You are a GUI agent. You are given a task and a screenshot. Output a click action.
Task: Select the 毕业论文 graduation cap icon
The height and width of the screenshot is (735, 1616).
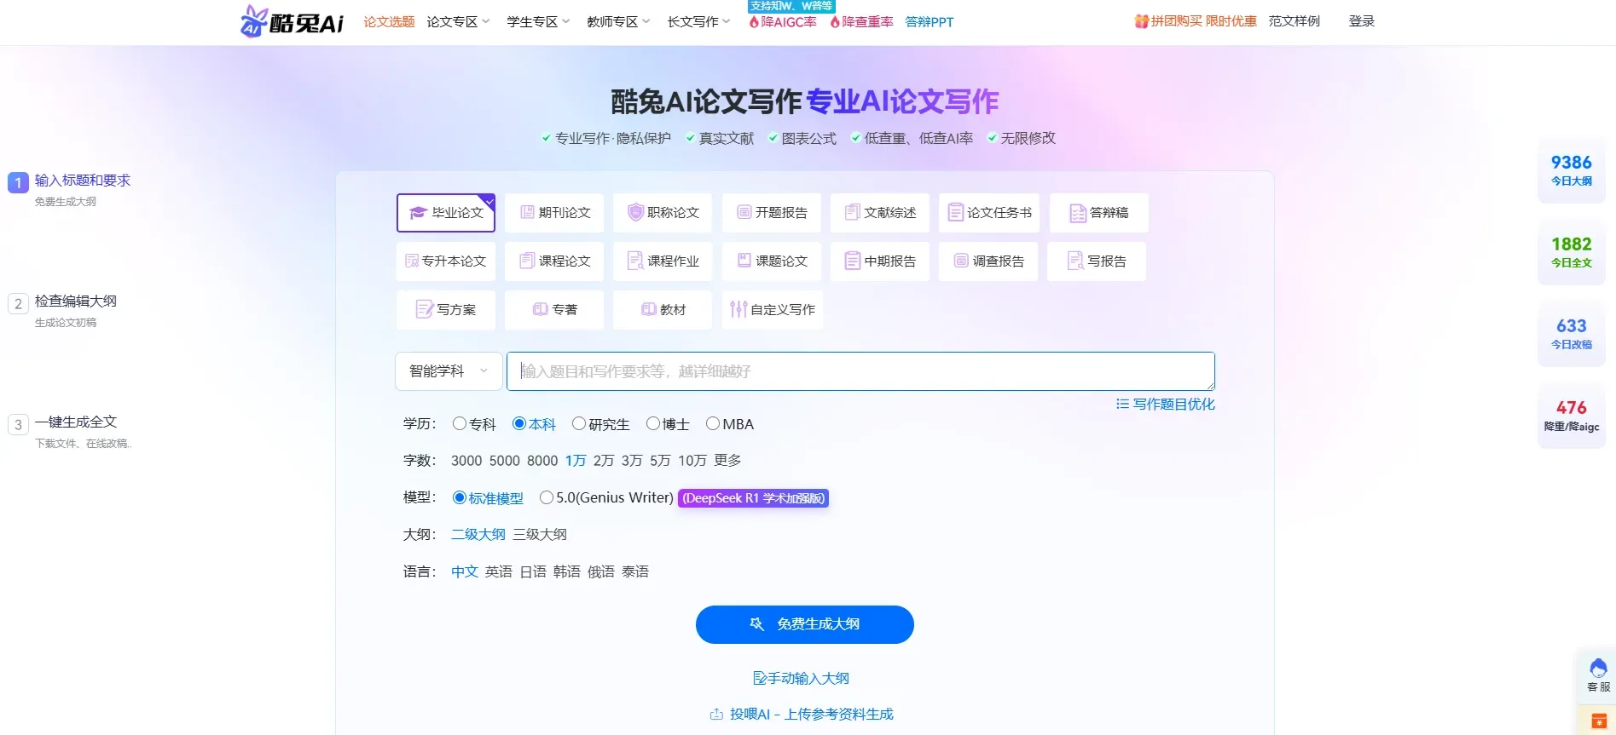pyautogui.click(x=418, y=213)
